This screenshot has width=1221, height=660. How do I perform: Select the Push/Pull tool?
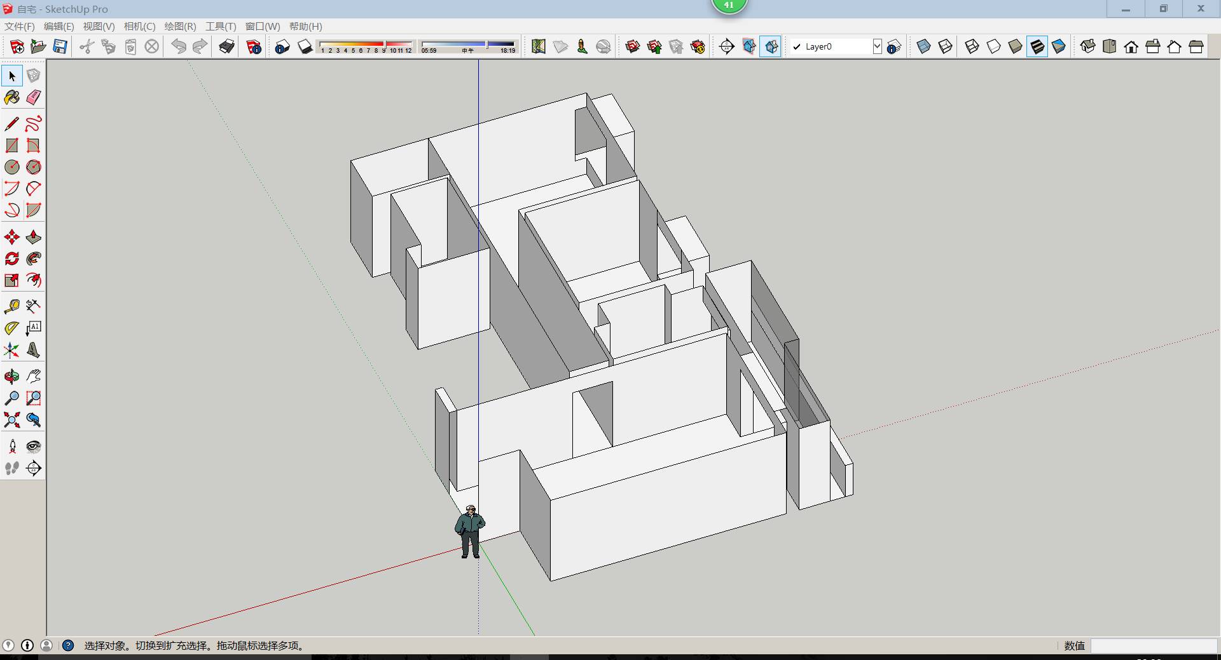(34, 237)
